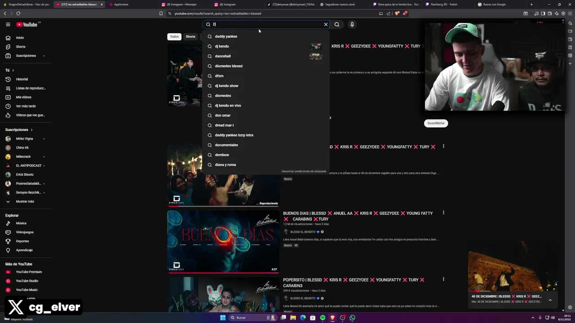Image resolution: width=575 pixels, height=323 pixels.
Task: Bookmark the page in the address bar
Action: (161, 13)
